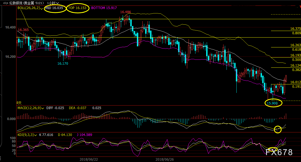
Task: Click the 伦敦银现 instrument name
Action: [17, 3]
